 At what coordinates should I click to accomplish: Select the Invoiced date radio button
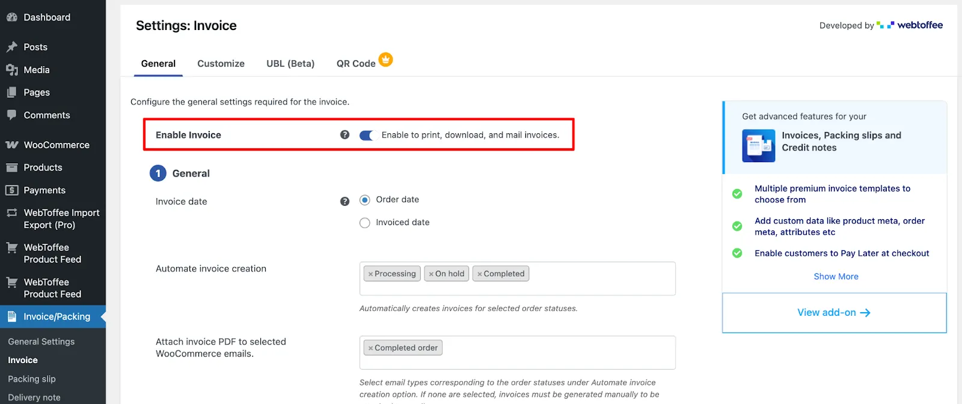click(x=364, y=223)
